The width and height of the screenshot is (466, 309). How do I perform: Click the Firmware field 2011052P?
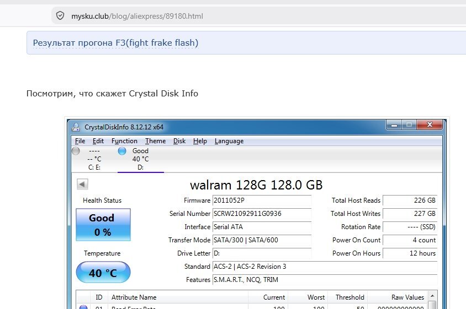262,200
